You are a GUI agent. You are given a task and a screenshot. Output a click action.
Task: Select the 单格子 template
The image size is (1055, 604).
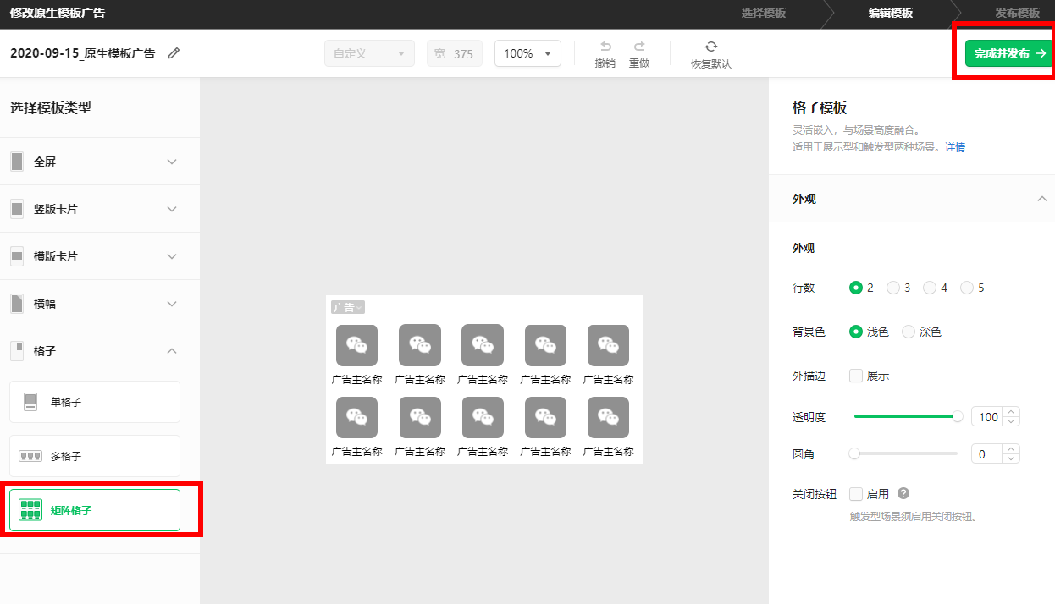coord(95,402)
